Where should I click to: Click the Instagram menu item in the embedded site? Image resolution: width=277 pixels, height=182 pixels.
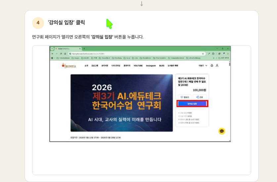151,66
